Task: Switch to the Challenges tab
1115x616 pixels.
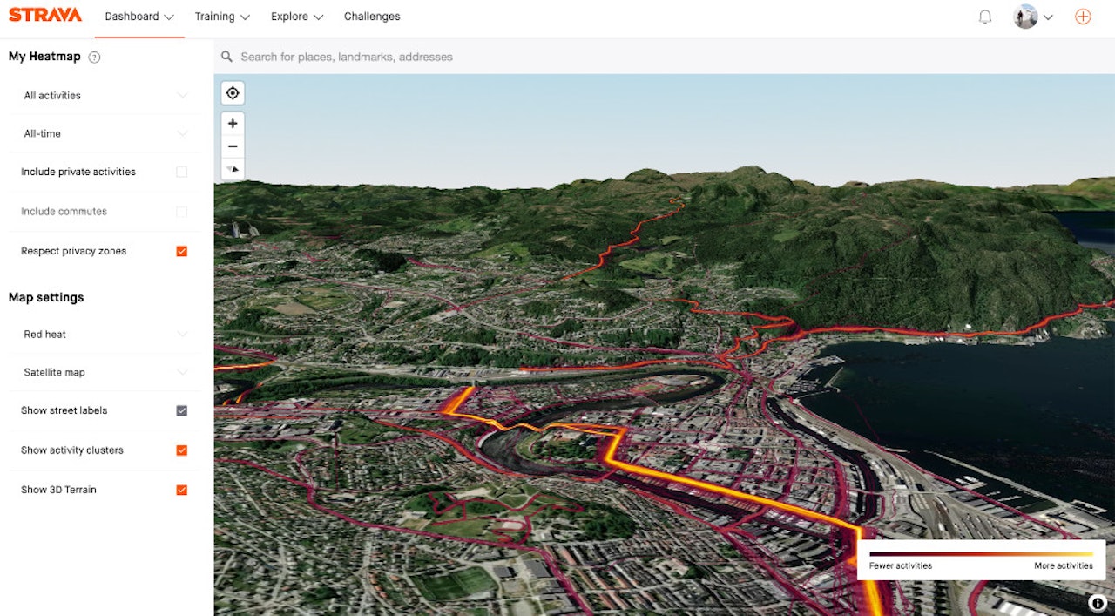Action: click(372, 16)
